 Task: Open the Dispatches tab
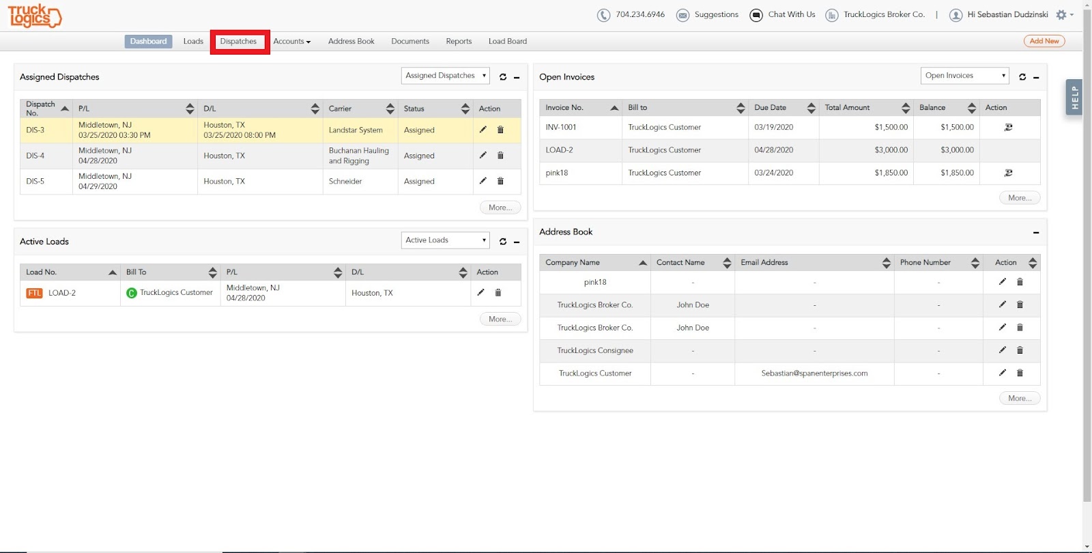pyautogui.click(x=239, y=42)
